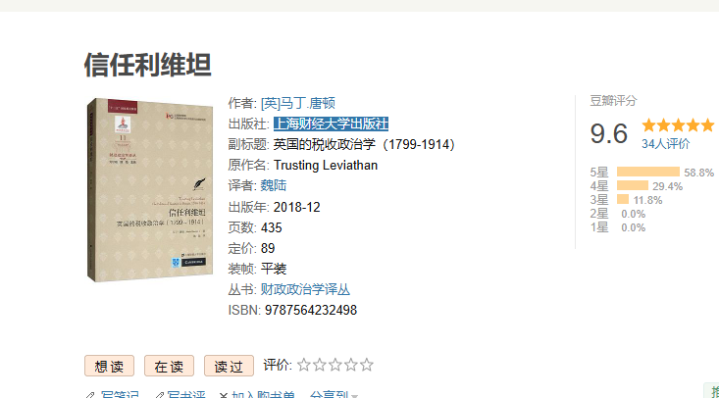Open series link 财政政治学译丛
Screen dimensions: 719x398
[305, 289]
